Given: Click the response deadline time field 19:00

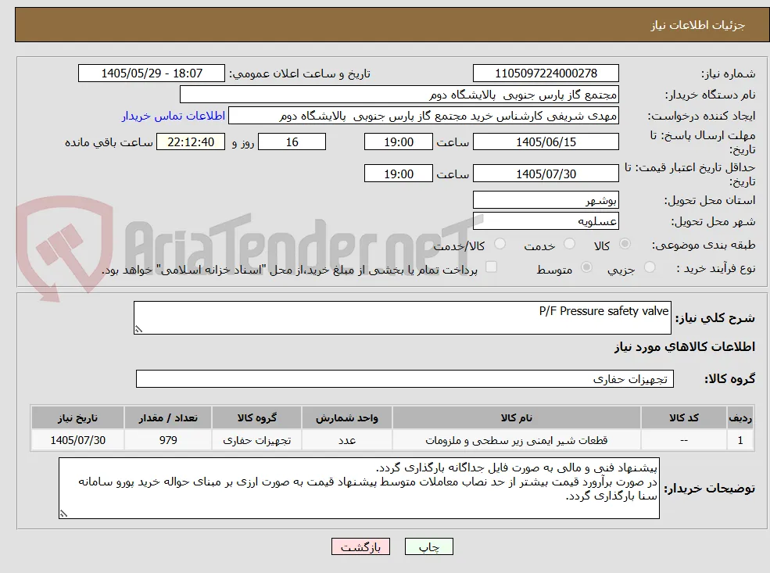Looking at the screenshot, I should pyautogui.click(x=398, y=142).
